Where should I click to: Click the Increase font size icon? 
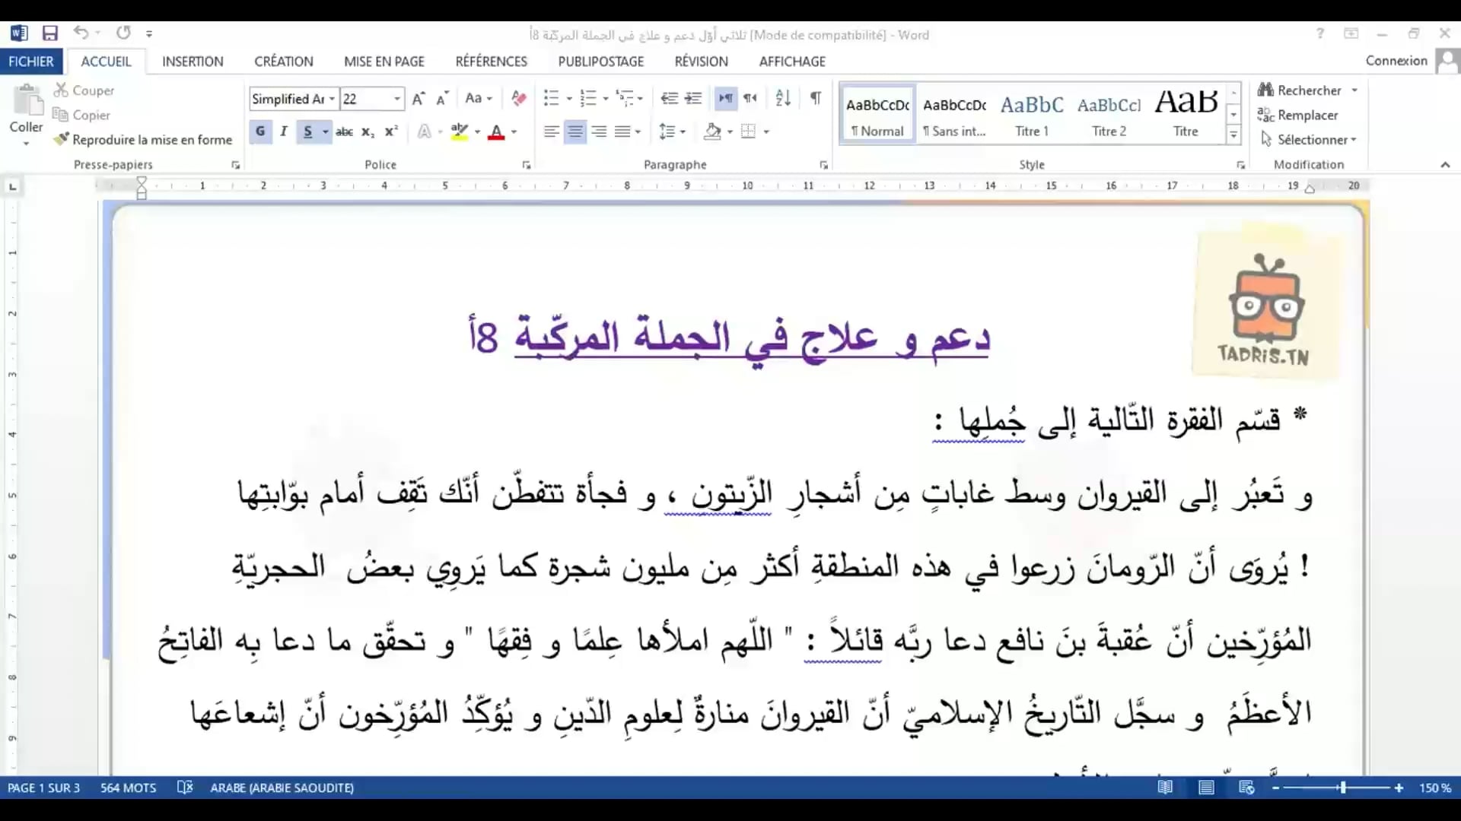coord(418,98)
